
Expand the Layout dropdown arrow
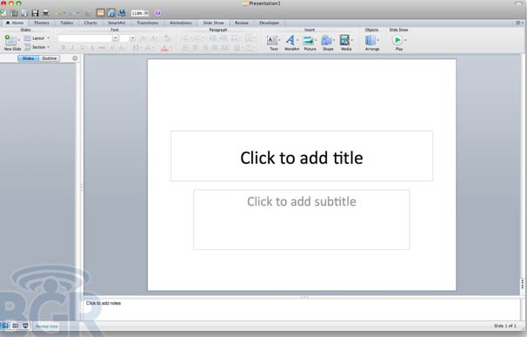pos(48,38)
